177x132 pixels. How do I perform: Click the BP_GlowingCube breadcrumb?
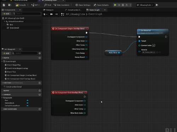tap(75, 14)
